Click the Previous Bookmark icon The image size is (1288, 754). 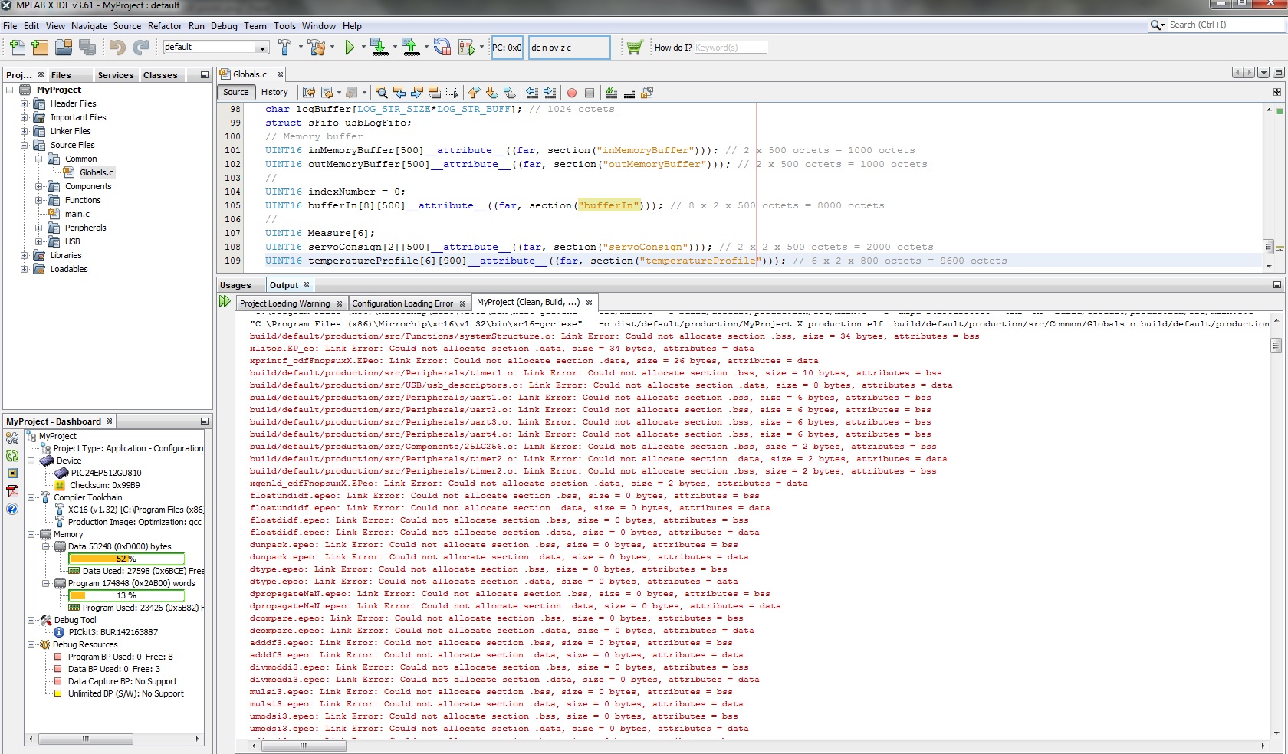[x=474, y=93]
